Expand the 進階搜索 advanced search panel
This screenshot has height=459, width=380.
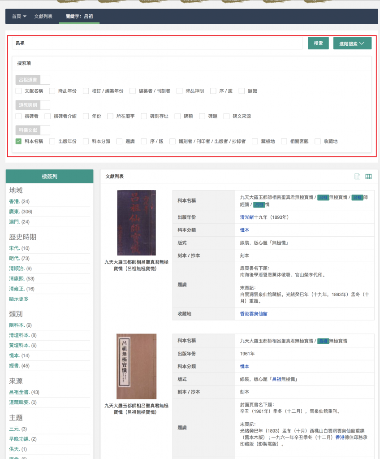pos(352,43)
